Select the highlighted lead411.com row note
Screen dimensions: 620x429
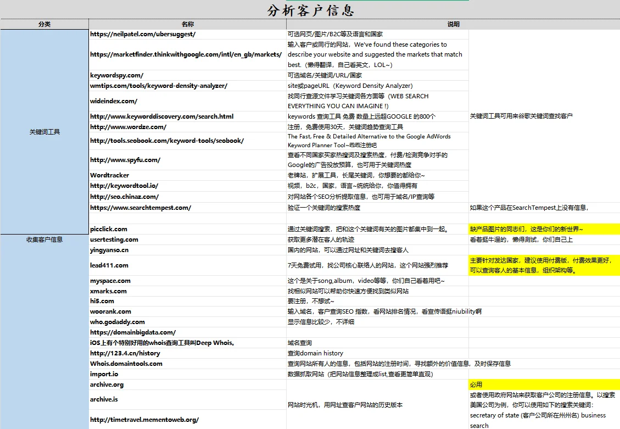544,264
